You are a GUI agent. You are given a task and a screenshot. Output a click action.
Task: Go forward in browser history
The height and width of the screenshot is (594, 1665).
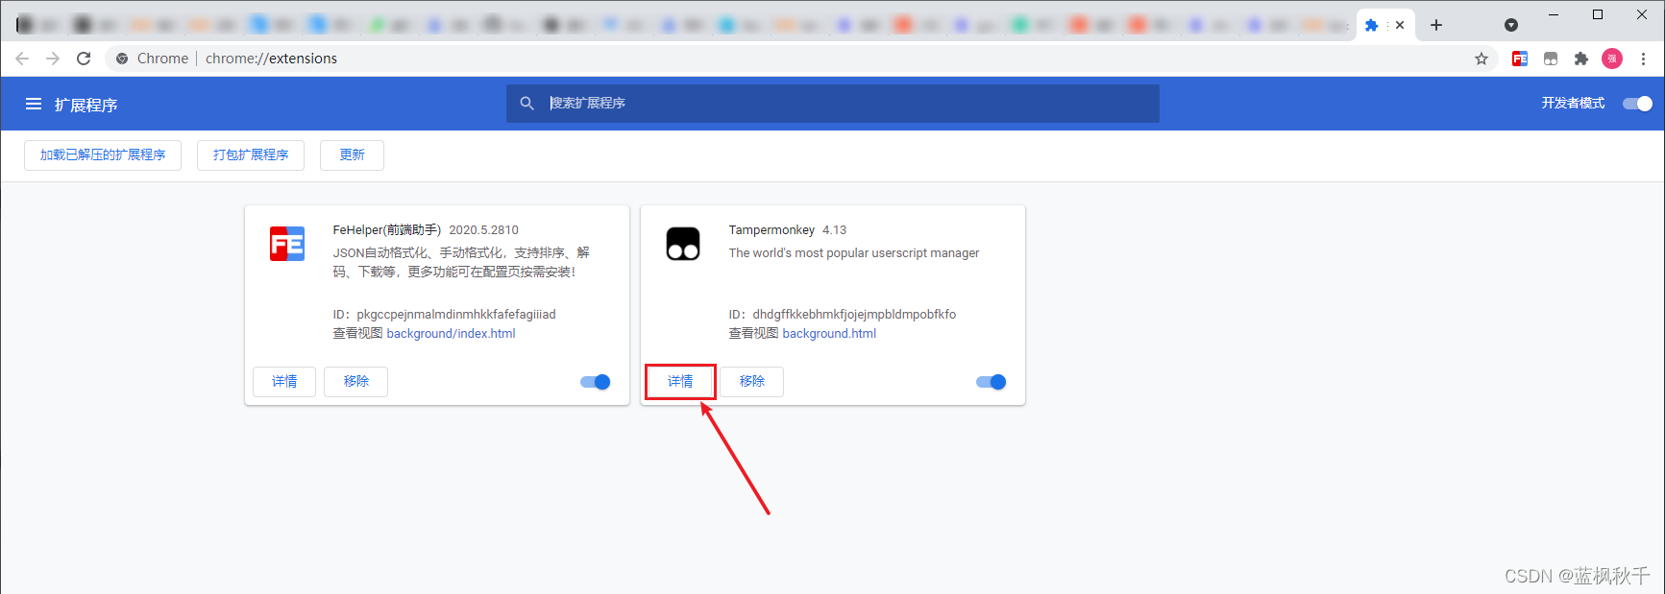(53, 59)
